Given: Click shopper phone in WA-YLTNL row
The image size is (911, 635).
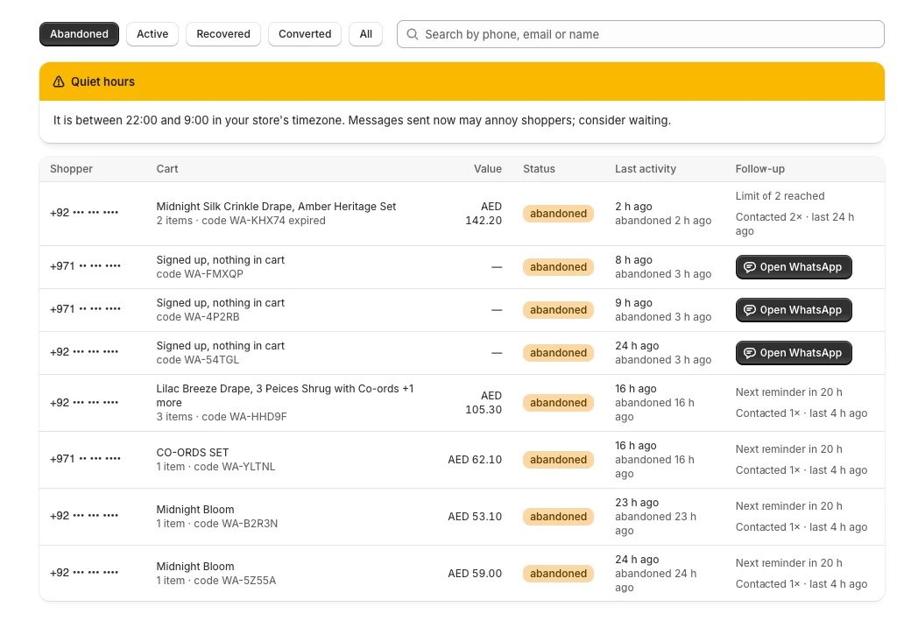Looking at the screenshot, I should click(86, 459).
